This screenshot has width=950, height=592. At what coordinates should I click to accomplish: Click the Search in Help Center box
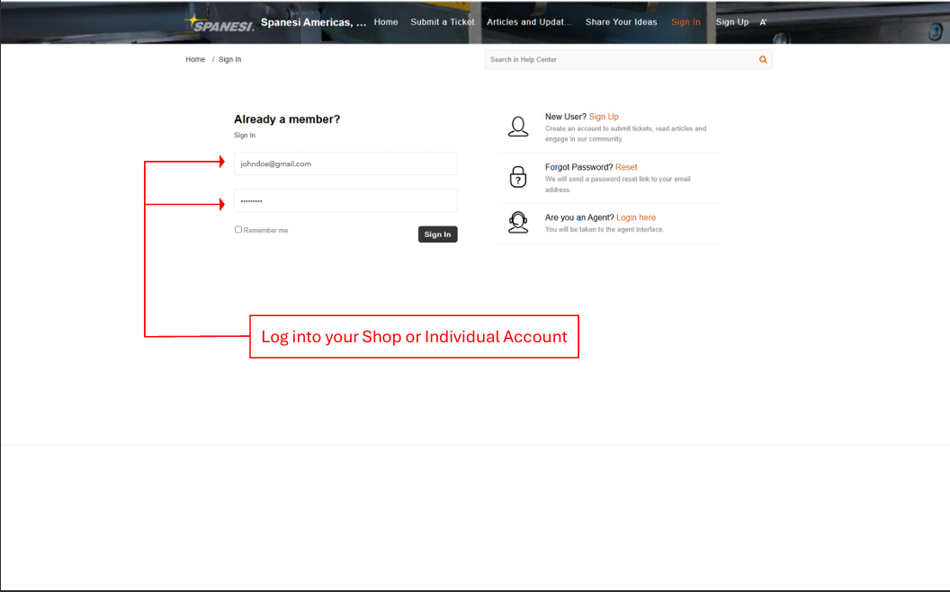point(621,59)
